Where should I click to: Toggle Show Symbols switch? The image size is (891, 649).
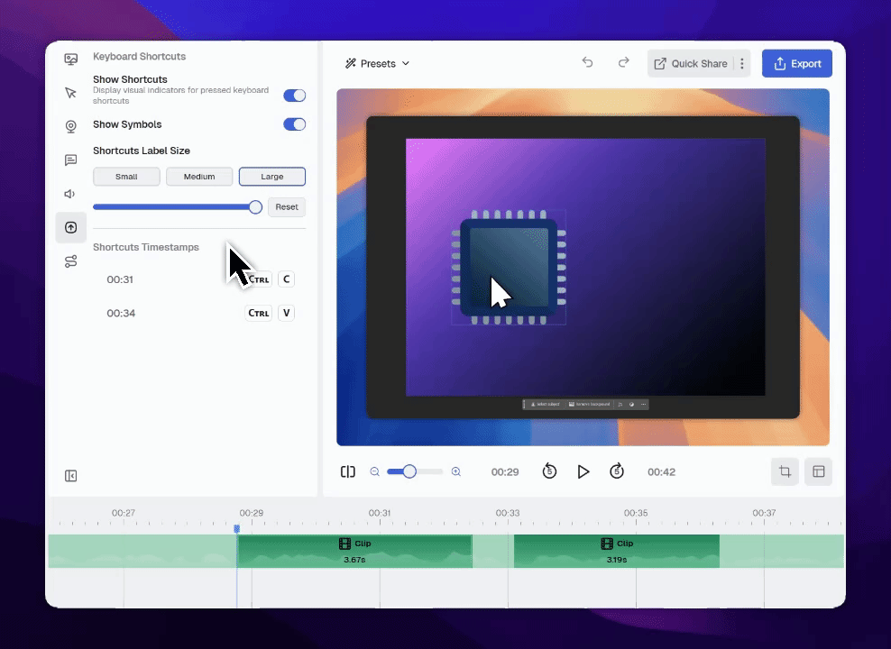click(294, 124)
